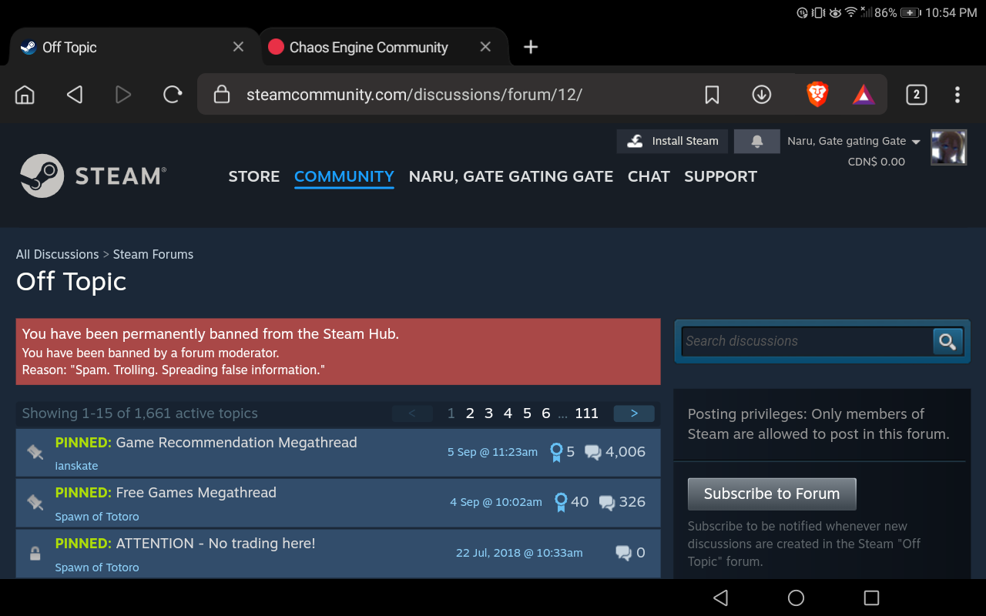Expand the account name dropdown
The image size is (986, 616).
tap(854, 141)
